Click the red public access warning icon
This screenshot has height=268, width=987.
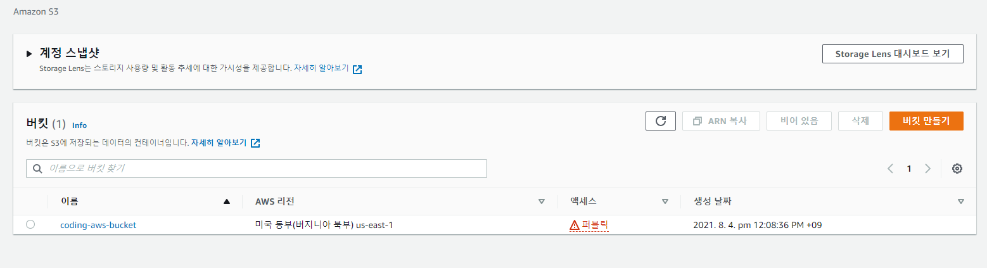(575, 225)
